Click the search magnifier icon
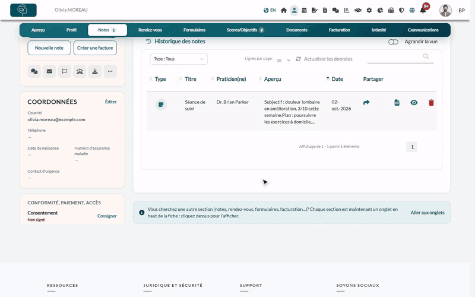 tap(426, 56)
